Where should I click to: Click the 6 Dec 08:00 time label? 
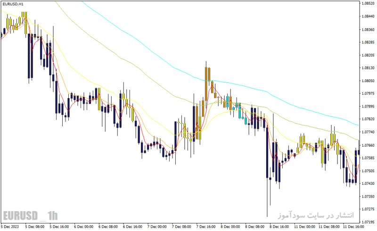click(x=108, y=227)
